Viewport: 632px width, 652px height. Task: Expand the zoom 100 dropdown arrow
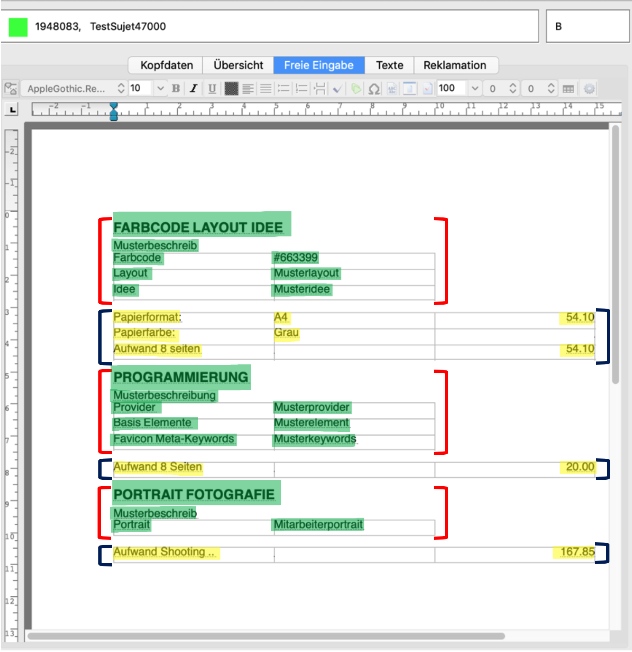(x=475, y=88)
